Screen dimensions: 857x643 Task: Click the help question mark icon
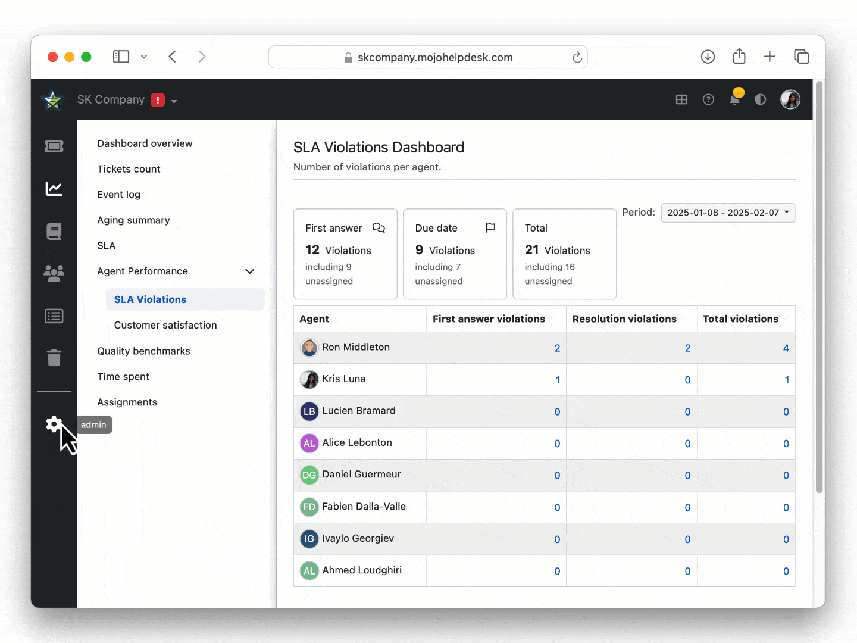(x=708, y=100)
